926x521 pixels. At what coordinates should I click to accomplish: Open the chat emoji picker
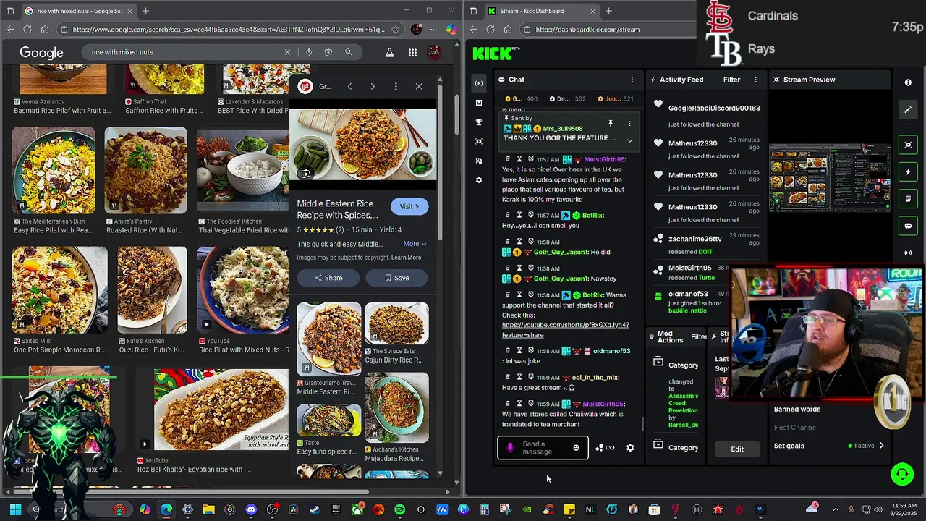[x=576, y=448]
